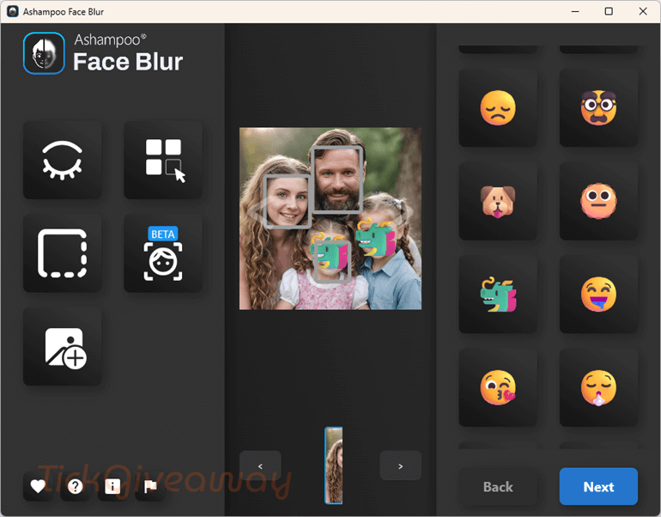This screenshot has width=661, height=517.
Task: Open the BETA face detection tool
Action: 163,253
